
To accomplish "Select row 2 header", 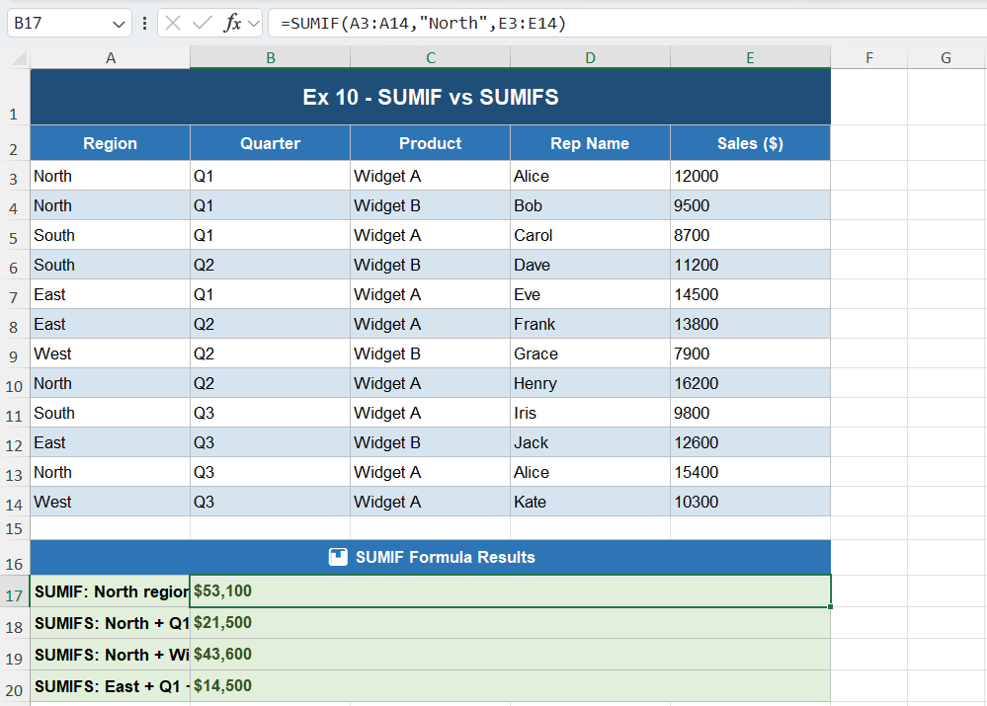I will [x=14, y=150].
